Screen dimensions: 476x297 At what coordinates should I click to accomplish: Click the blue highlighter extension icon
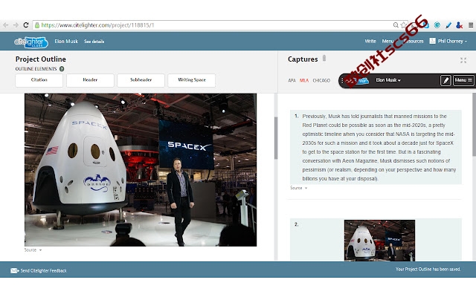[448, 25]
